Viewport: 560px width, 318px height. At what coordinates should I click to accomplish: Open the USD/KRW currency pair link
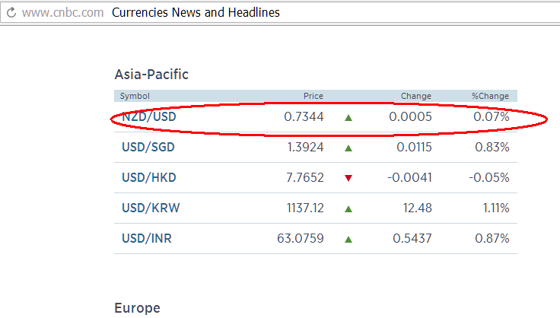(x=151, y=208)
